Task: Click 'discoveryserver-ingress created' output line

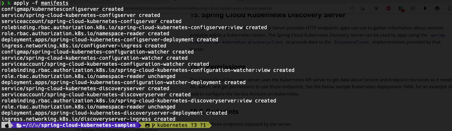Action: click(x=88, y=119)
